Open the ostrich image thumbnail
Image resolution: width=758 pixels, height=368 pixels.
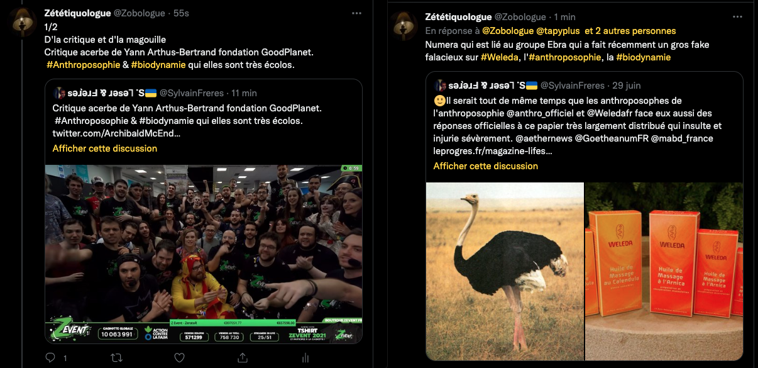(505, 271)
